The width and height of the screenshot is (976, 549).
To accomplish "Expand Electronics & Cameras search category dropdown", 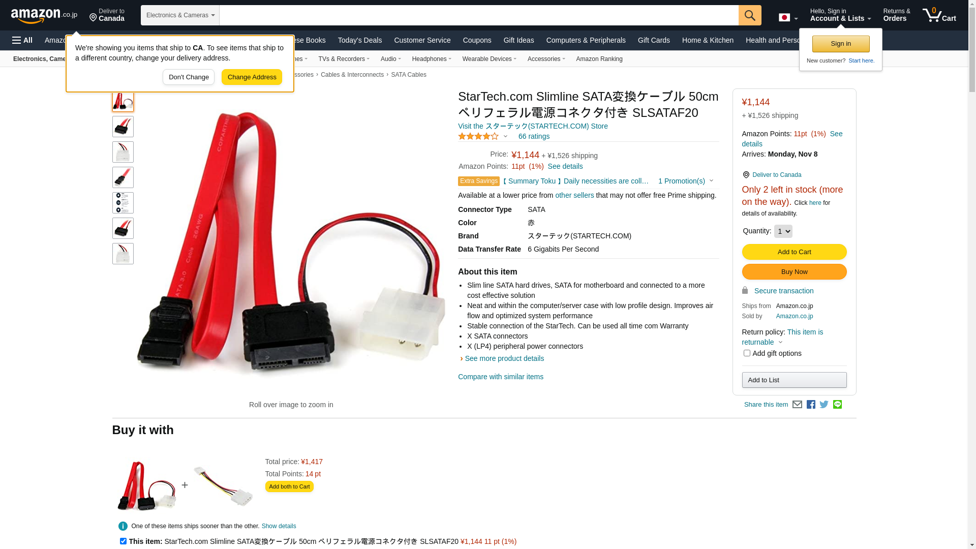I will (x=180, y=15).
